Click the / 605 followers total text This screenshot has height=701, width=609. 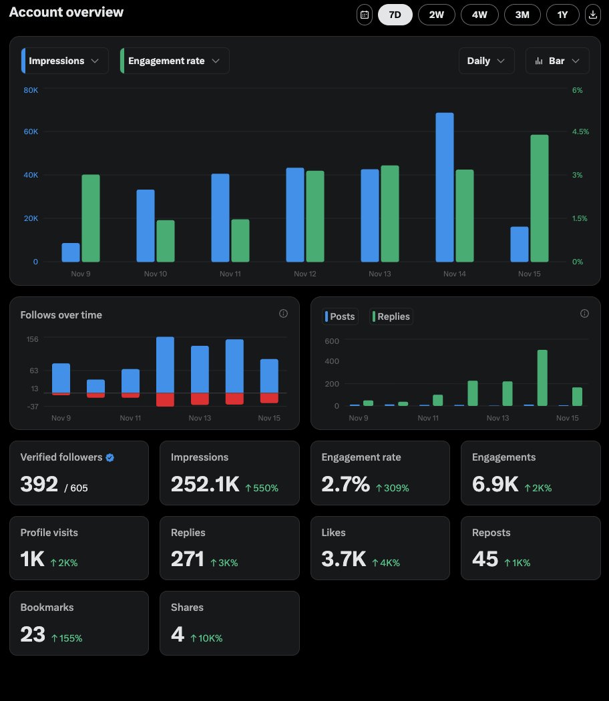[76, 488]
